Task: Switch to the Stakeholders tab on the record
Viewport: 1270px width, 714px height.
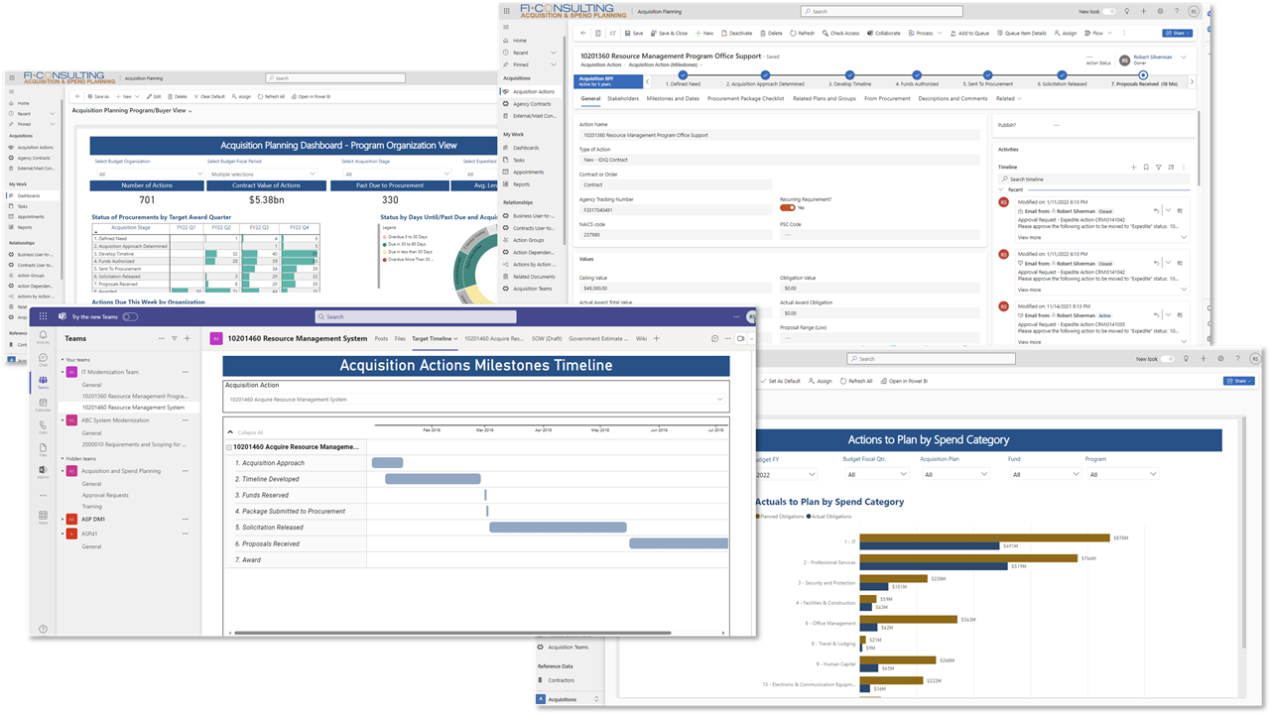Action: (x=623, y=98)
